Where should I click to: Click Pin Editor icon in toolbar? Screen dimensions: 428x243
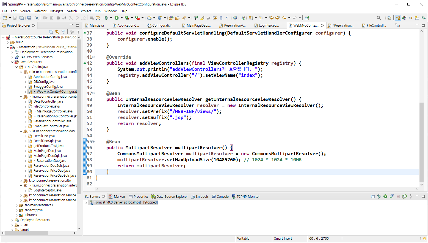click(307, 18)
